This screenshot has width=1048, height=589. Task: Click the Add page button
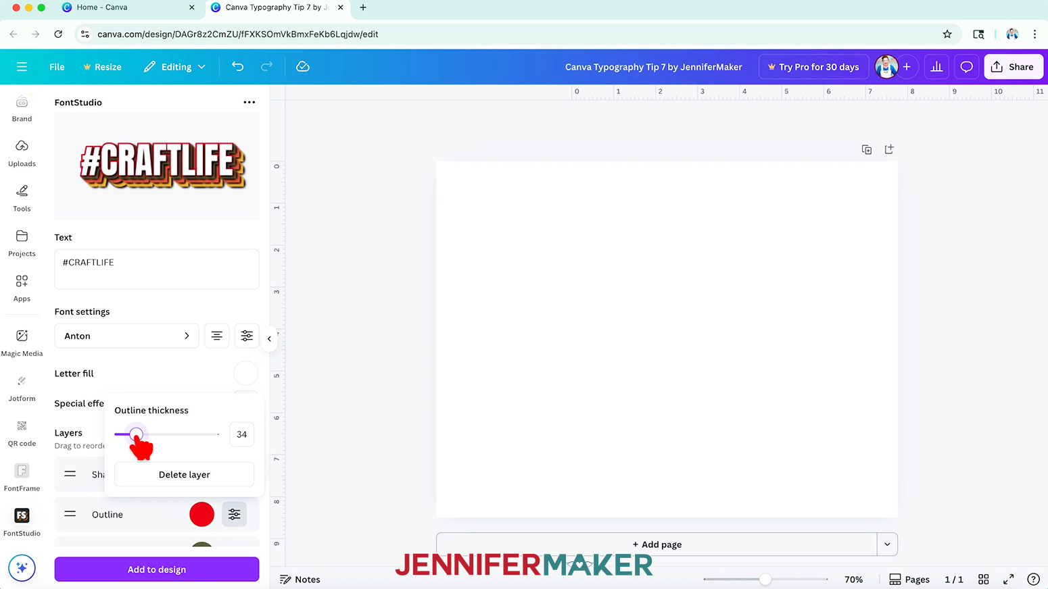pyautogui.click(x=657, y=544)
